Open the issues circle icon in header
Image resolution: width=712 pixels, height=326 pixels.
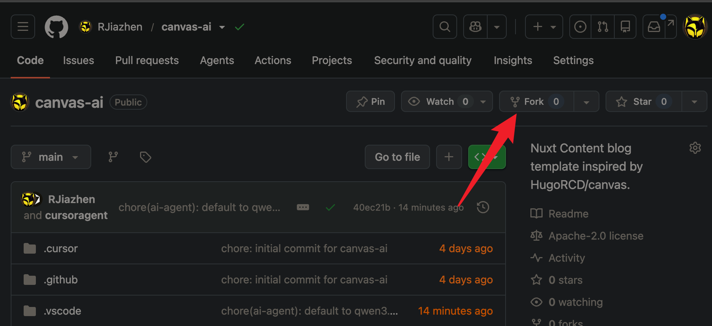(x=580, y=27)
